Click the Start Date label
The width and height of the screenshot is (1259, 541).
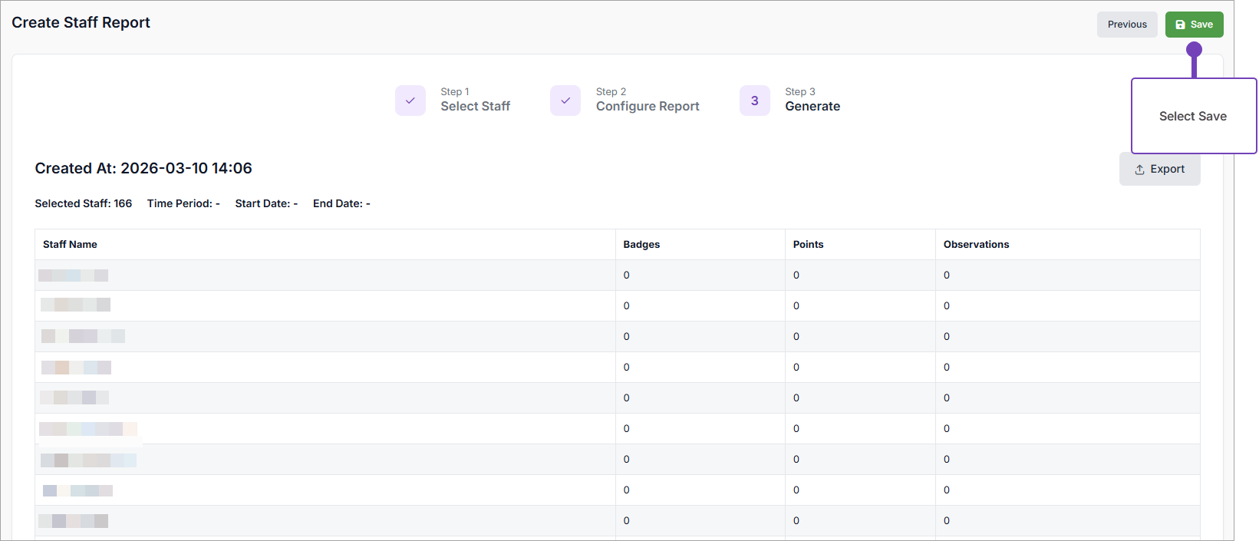coord(266,203)
